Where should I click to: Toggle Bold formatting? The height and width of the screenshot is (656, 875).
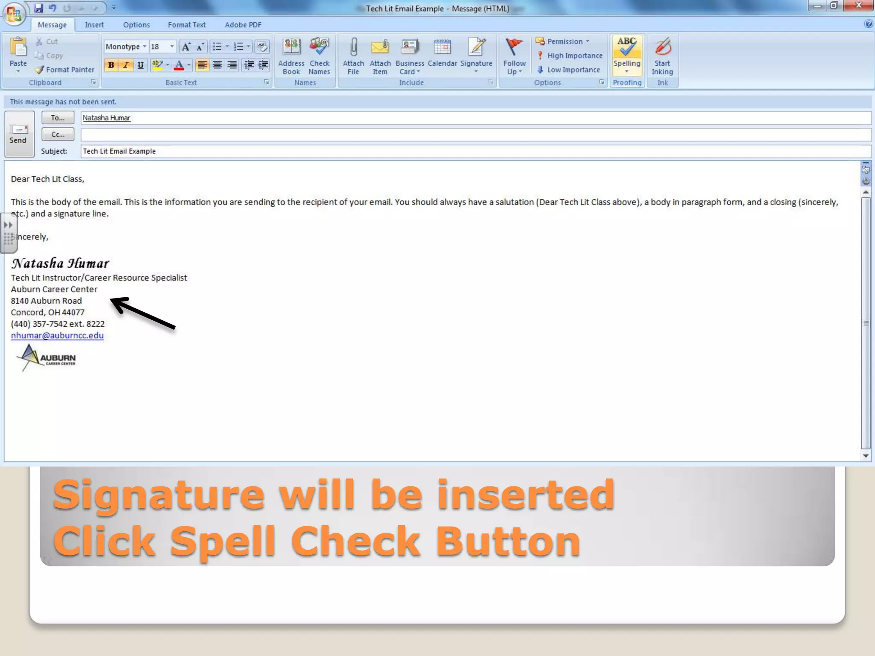111,65
